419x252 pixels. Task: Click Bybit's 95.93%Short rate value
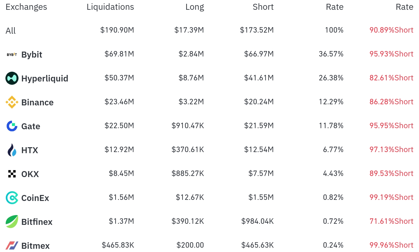(391, 54)
